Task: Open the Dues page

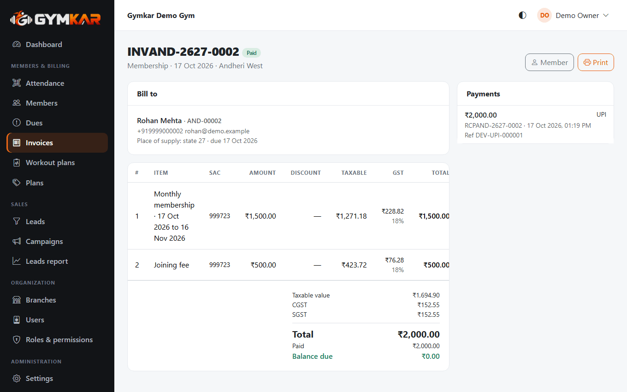Action: point(57,123)
